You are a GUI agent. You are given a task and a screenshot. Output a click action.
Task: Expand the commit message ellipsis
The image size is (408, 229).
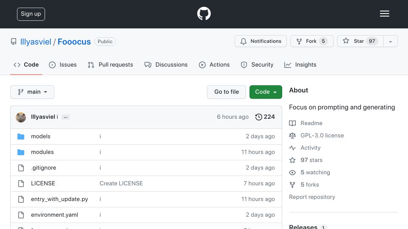tap(65, 117)
